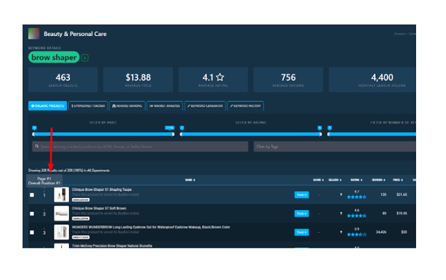The width and height of the screenshot is (446, 280).
Task: Open Clinique Brow Shaper 07 Soft Brown title
Action: tap(99, 208)
